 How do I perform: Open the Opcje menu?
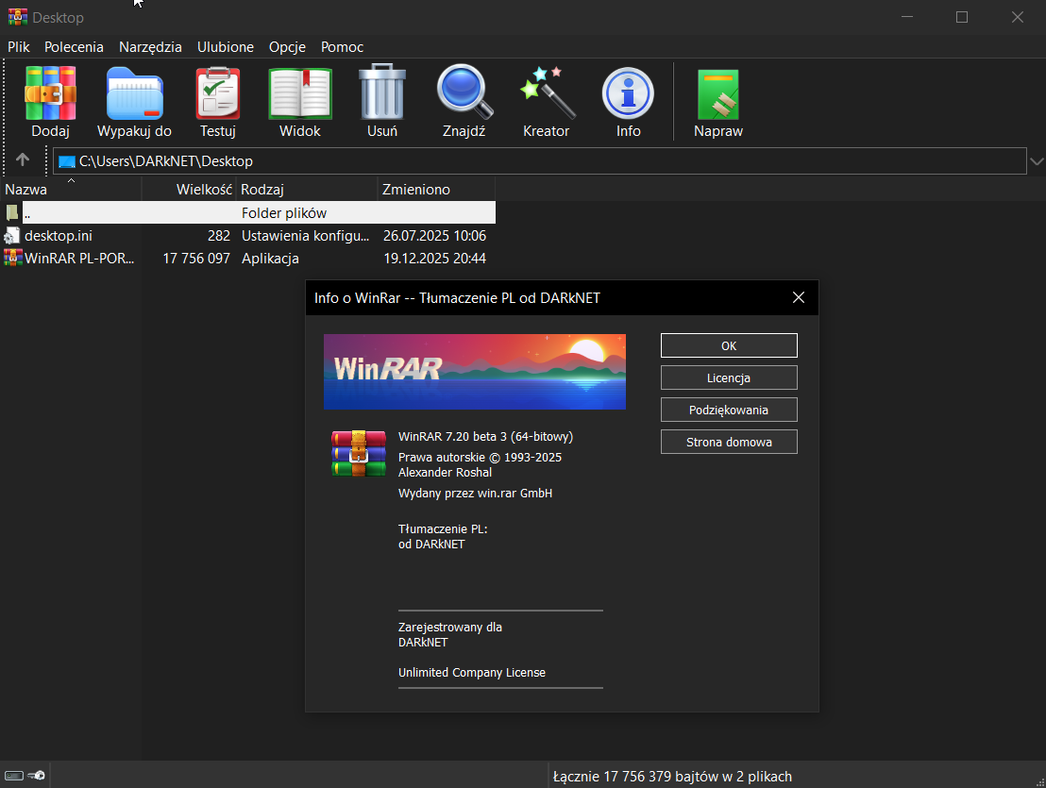(288, 46)
